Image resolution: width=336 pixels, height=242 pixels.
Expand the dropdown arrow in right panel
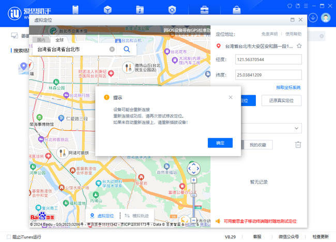click(x=296, y=128)
